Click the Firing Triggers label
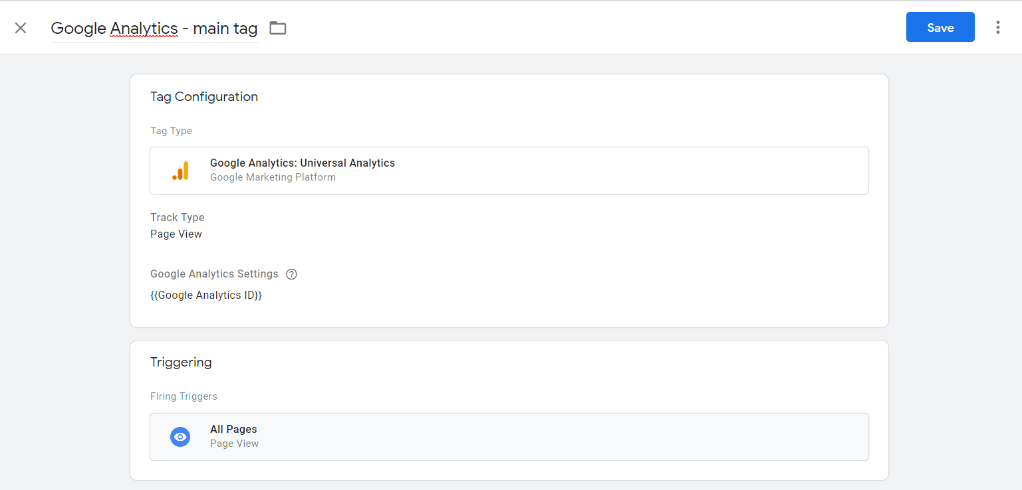The width and height of the screenshot is (1022, 490). point(184,396)
